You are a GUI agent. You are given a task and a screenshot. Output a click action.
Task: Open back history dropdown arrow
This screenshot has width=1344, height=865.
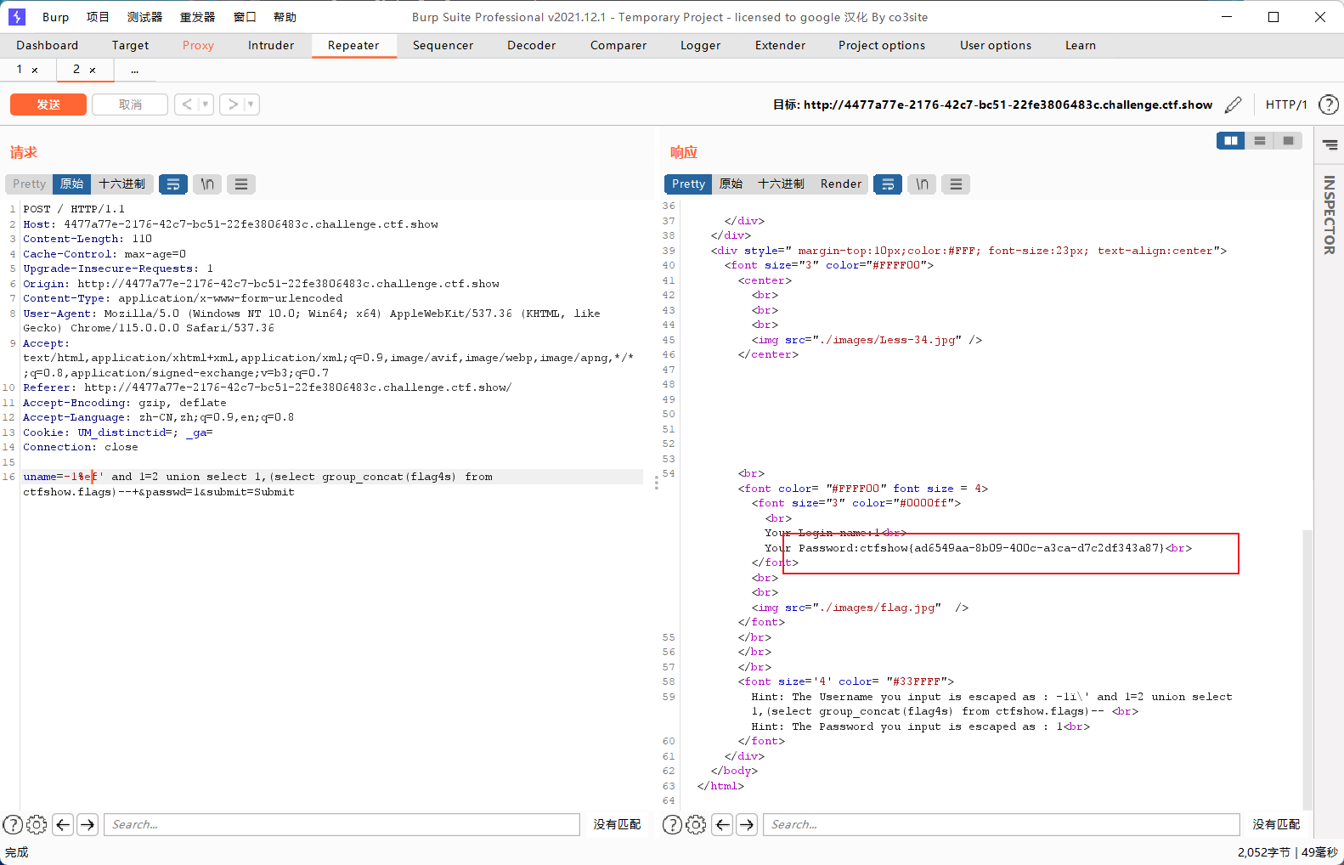pyautogui.click(x=206, y=105)
